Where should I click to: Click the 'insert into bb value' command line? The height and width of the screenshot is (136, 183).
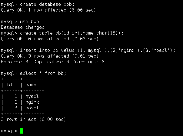point(98,50)
